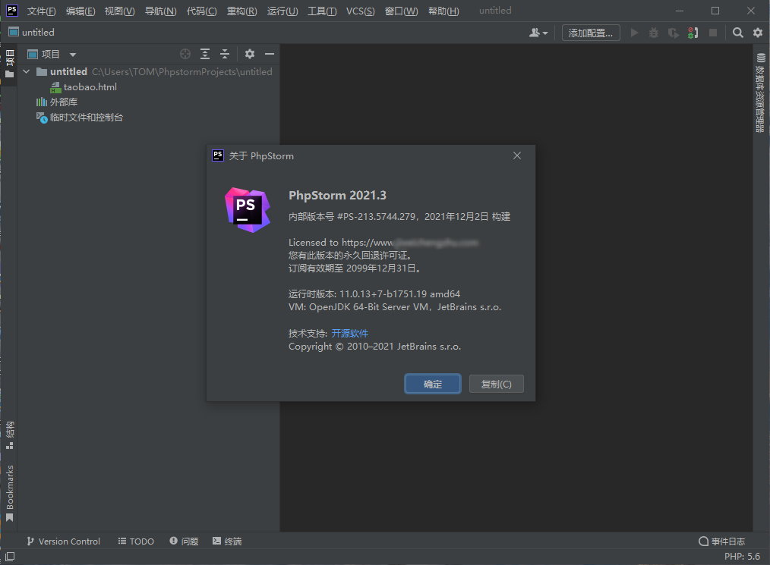Image resolution: width=770 pixels, height=565 pixels.
Task: Click the PHP: 5.6 status bar indicator
Action: point(742,556)
